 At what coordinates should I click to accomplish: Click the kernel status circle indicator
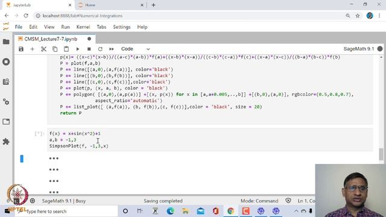click(x=380, y=49)
